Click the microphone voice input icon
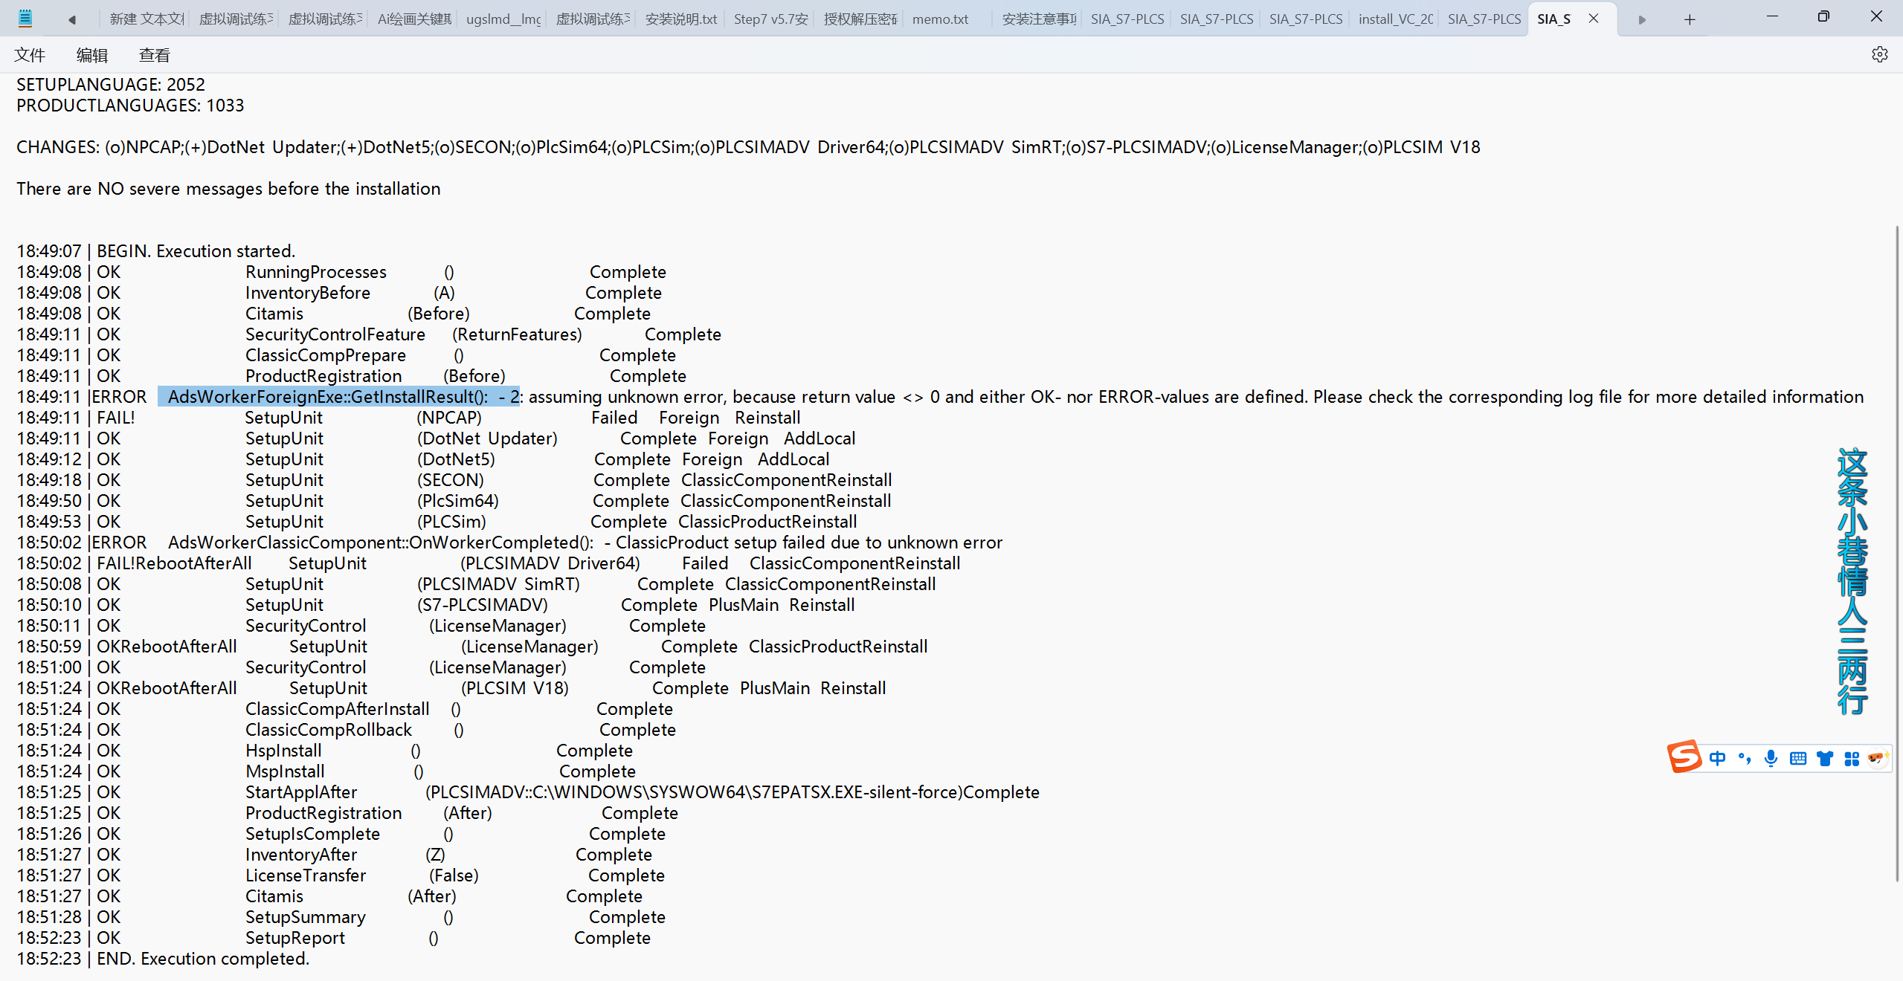The width and height of the screenshot is (1903, 981). pos(1771,758)
